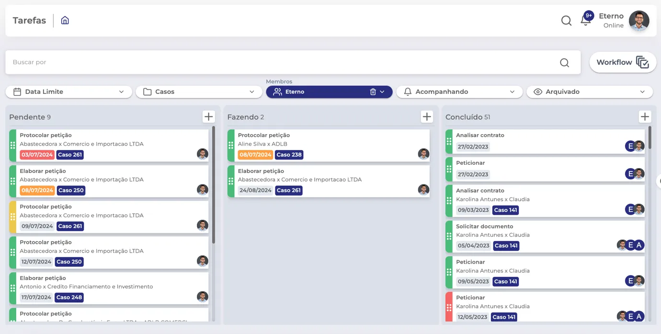This screenshot has height=334, width=661.
Task: Open the Casos dropdown
Action: (x=252, y=92)
